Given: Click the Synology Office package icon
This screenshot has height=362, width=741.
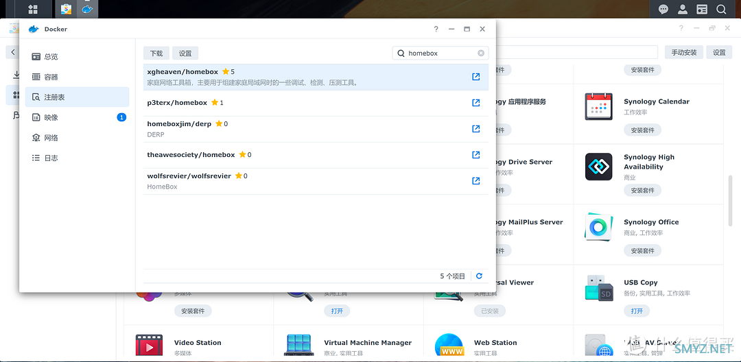Looking at the screenshot, I should pos(599,227).
